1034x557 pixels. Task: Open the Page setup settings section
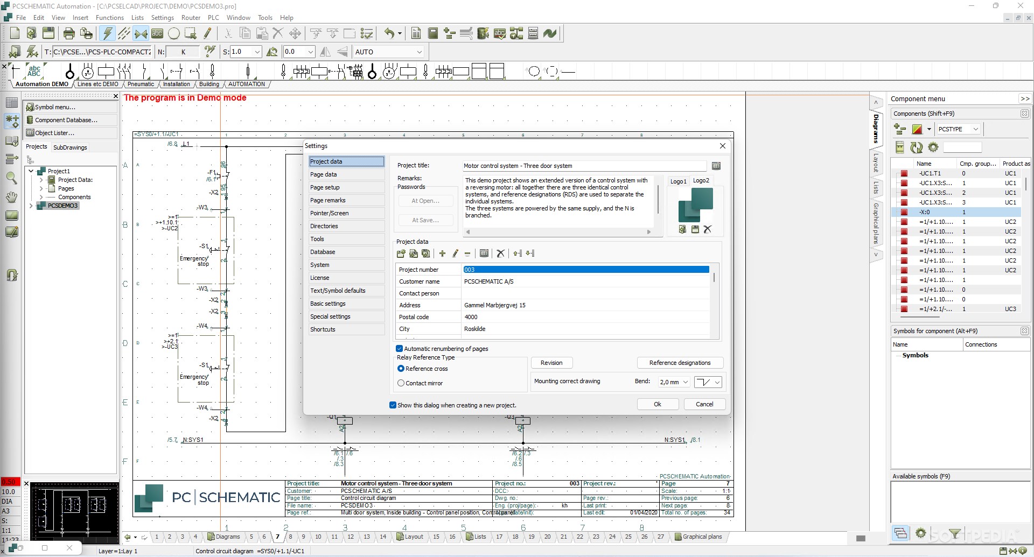click(x=346, y=187)
